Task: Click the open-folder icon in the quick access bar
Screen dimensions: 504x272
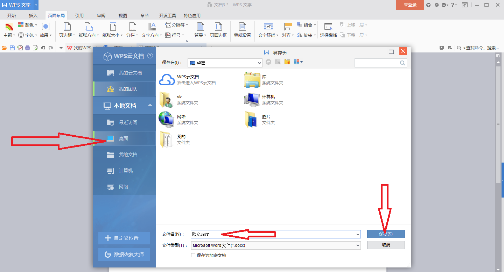Action: click(x=5, y=48)
